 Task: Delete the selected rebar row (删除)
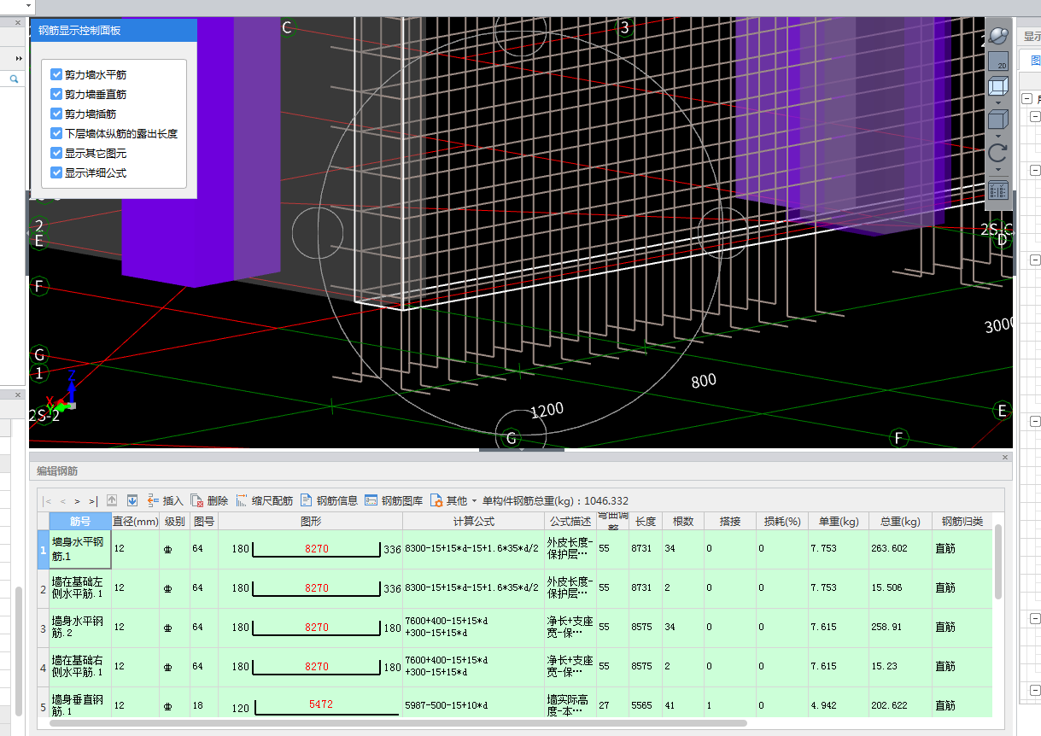point(209,500)
